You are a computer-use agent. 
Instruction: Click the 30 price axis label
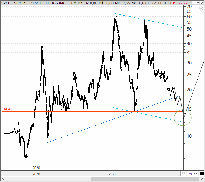pyautogui.click(x=189, y=63)
